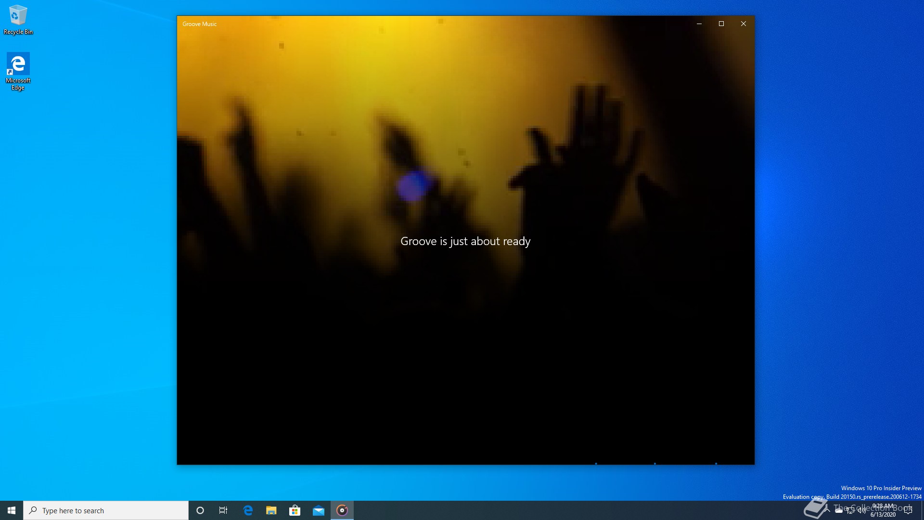Image resolution: width=924 pixels, height=520 pixels.
Task: Open the Recycle Bin desktop icon
Action: 18,20
